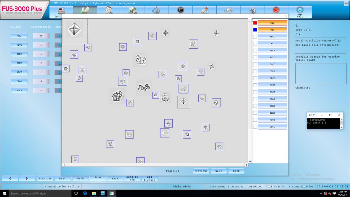The height and width of the screenshot is (197, 350).
Task: Click the clipboard with magnifier toolbar icon
Action: (x=109, y=10)
